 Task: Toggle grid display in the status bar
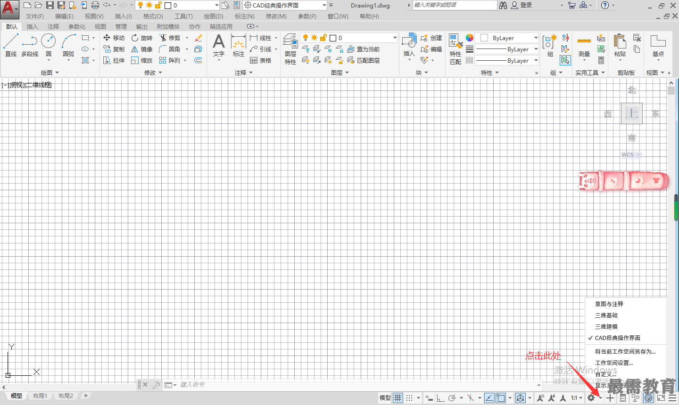click(x=398, y=398)
